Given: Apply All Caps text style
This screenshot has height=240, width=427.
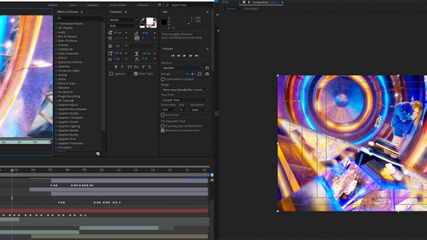Looking at the screenshot, I should click(129, 67).
